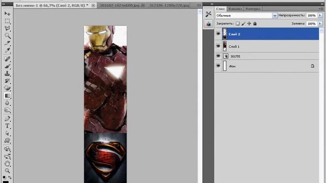326x183 pixels.
Task: Hide the Слой 1 layer
Action: (218, 46)
